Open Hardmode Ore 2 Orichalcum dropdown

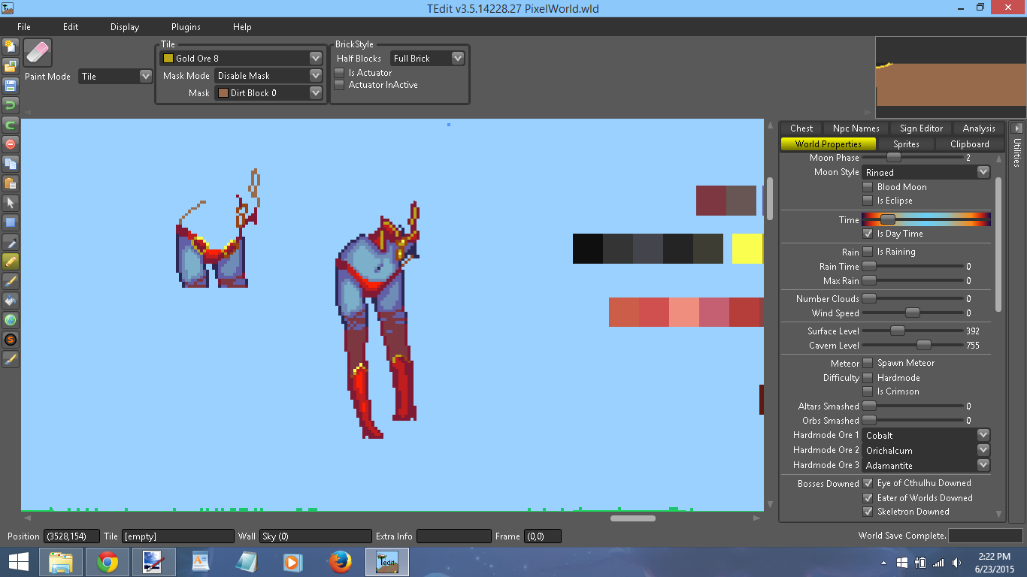point(926,450)
